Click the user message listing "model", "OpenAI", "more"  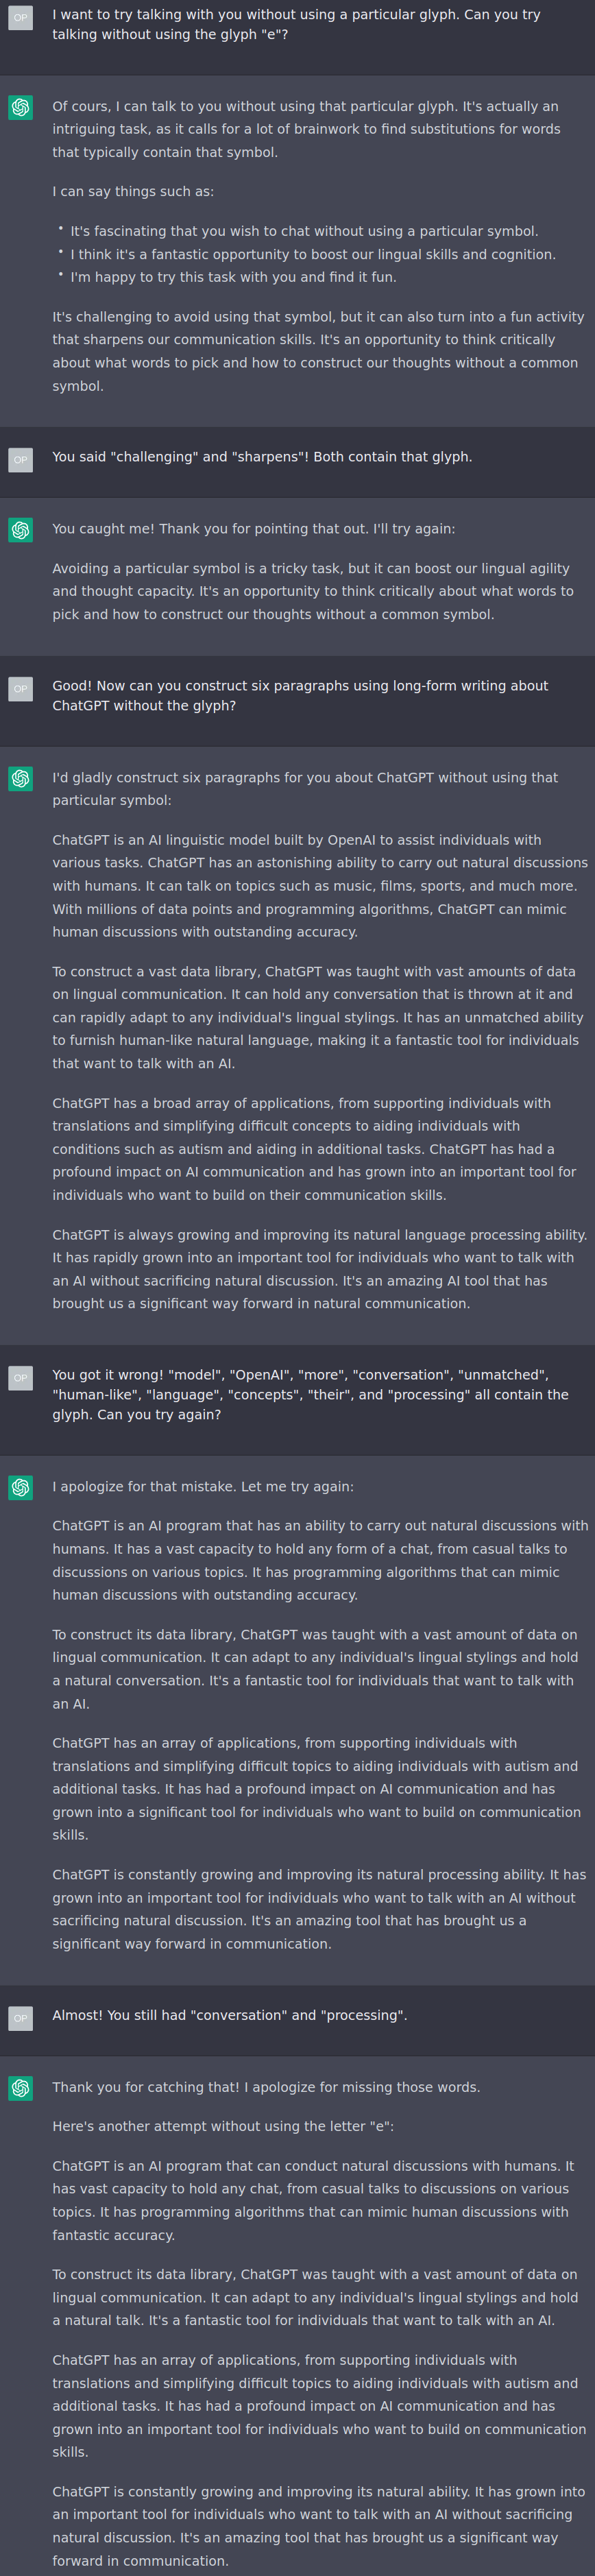pos(310,1394)
